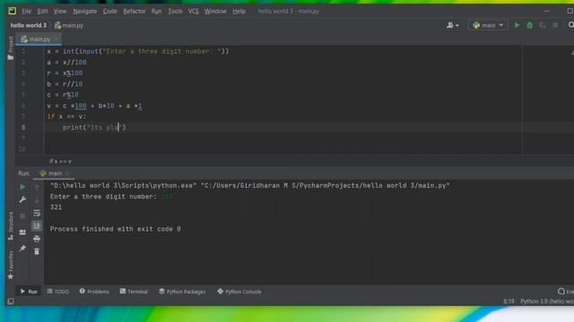Open the File menu
Image resolution: width=574 pixels, height=322 pixels.
tap(26, 12)
